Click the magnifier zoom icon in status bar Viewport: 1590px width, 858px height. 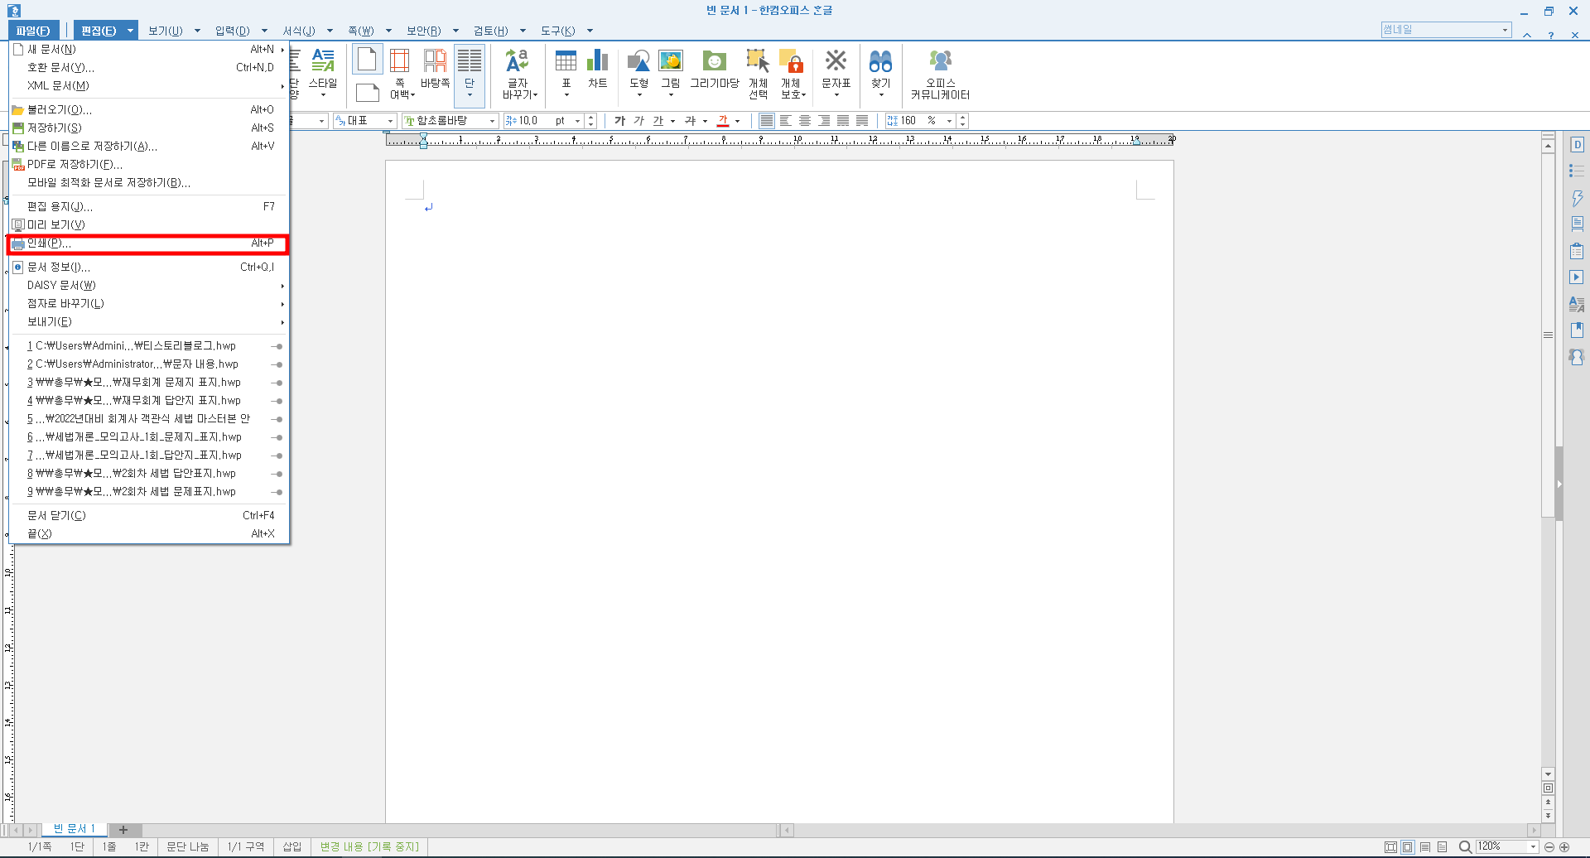click(x=1465, y=846)
